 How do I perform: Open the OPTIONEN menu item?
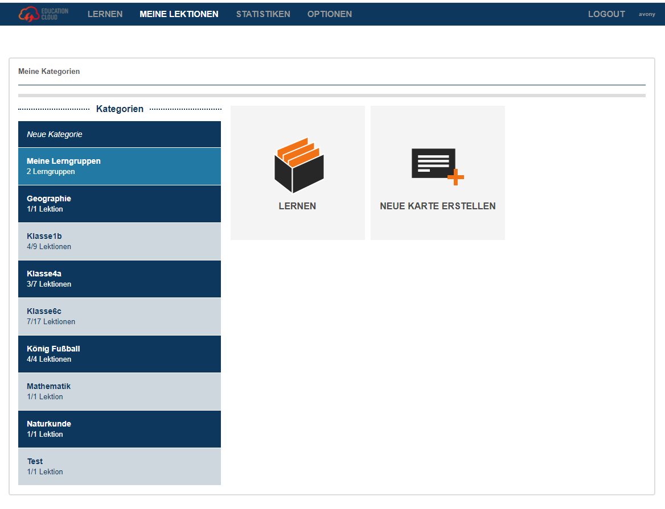(330, 14)
